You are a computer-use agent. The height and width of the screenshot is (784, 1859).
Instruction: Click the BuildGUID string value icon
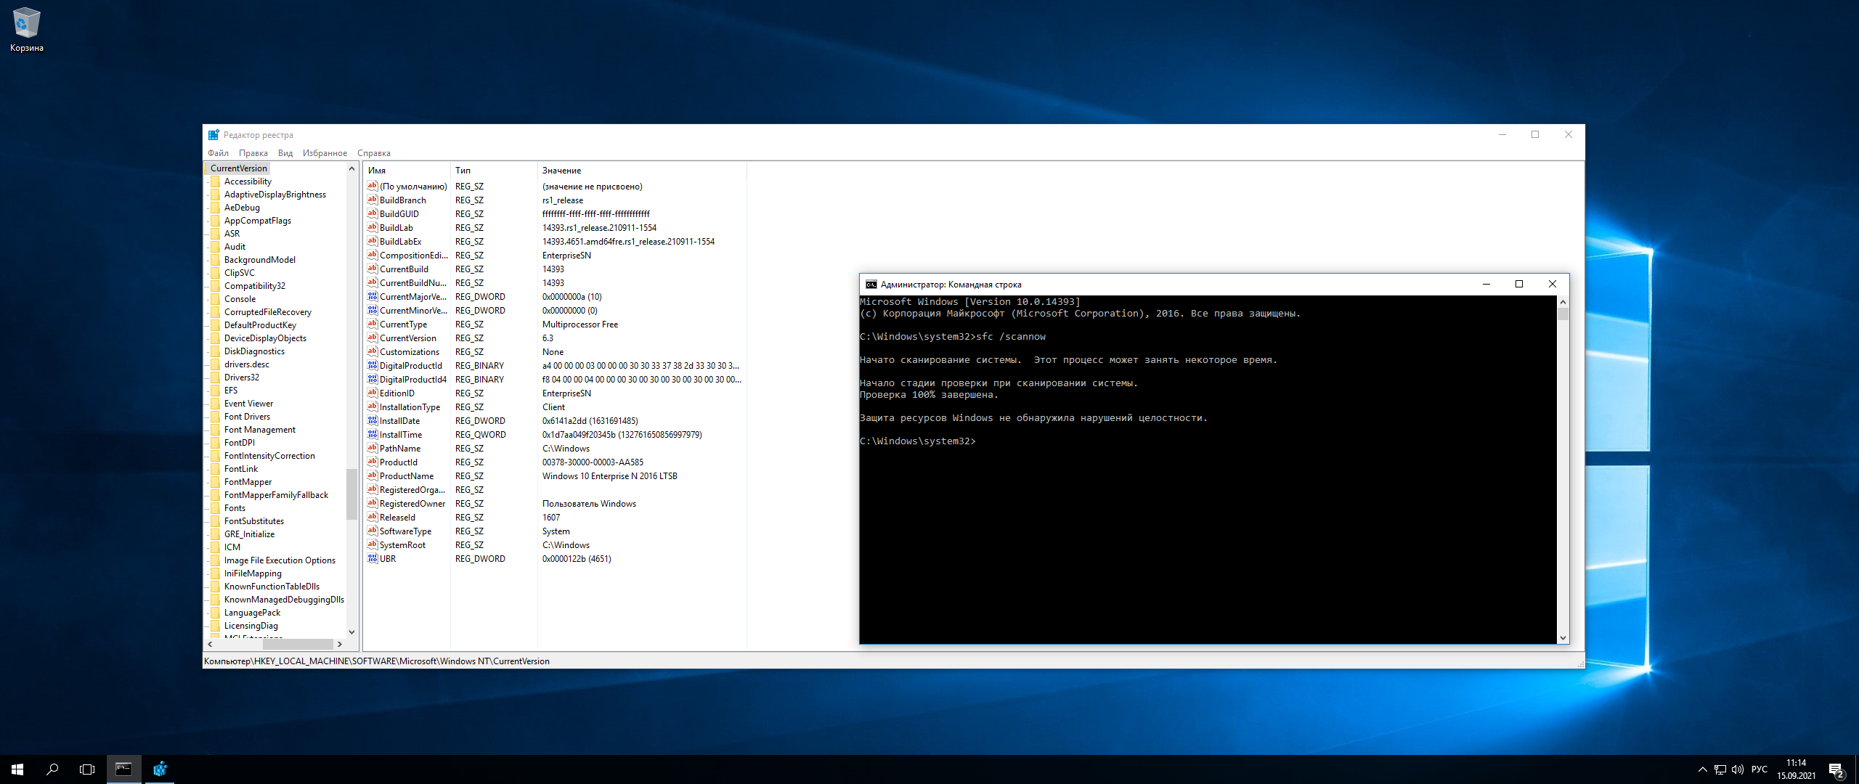[x=373, y=214]
